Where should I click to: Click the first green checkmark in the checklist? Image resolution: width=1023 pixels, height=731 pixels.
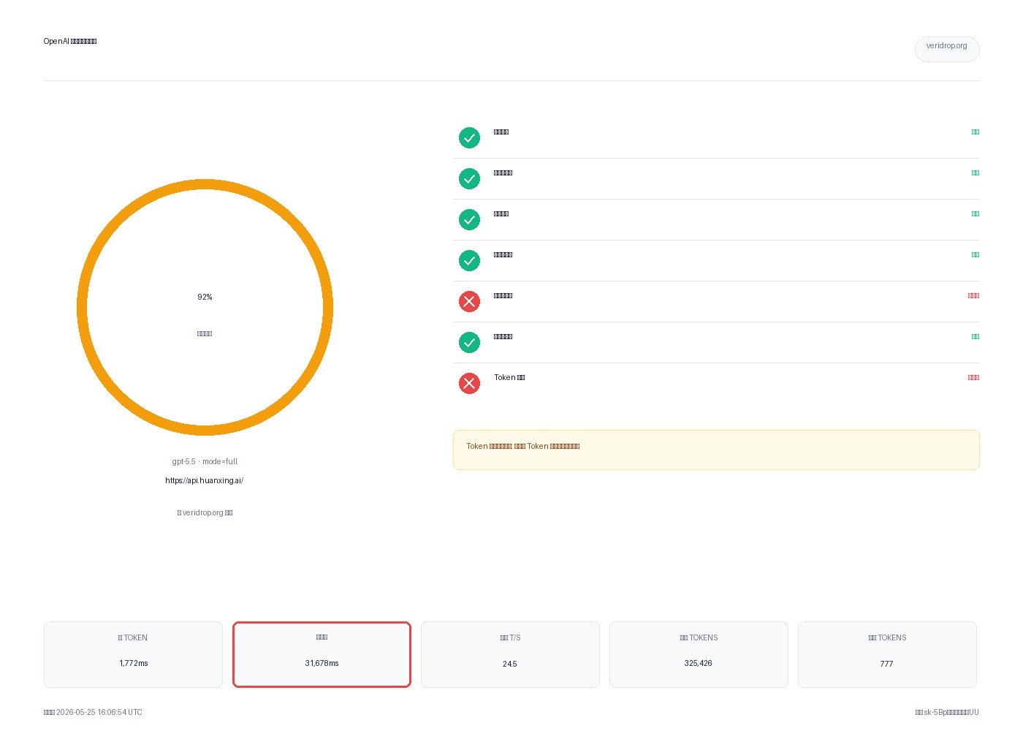coord(469,138)
